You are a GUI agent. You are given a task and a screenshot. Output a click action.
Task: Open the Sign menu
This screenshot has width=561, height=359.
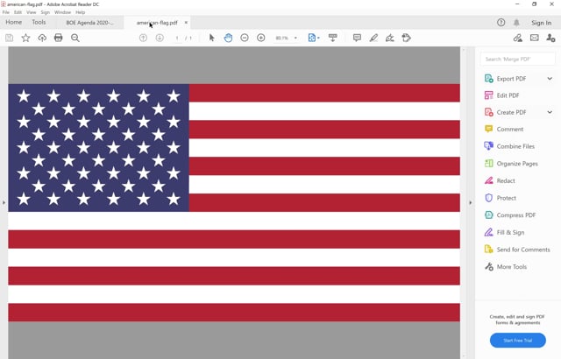point(45,12)
